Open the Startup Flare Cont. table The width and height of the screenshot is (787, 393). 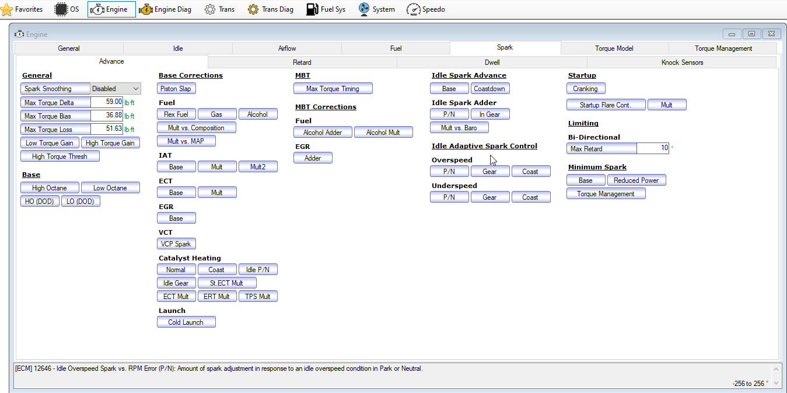[606, 105]
